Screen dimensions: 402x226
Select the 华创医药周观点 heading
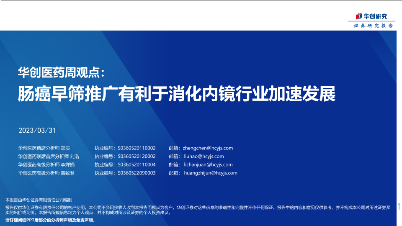(x=63, y=72)
